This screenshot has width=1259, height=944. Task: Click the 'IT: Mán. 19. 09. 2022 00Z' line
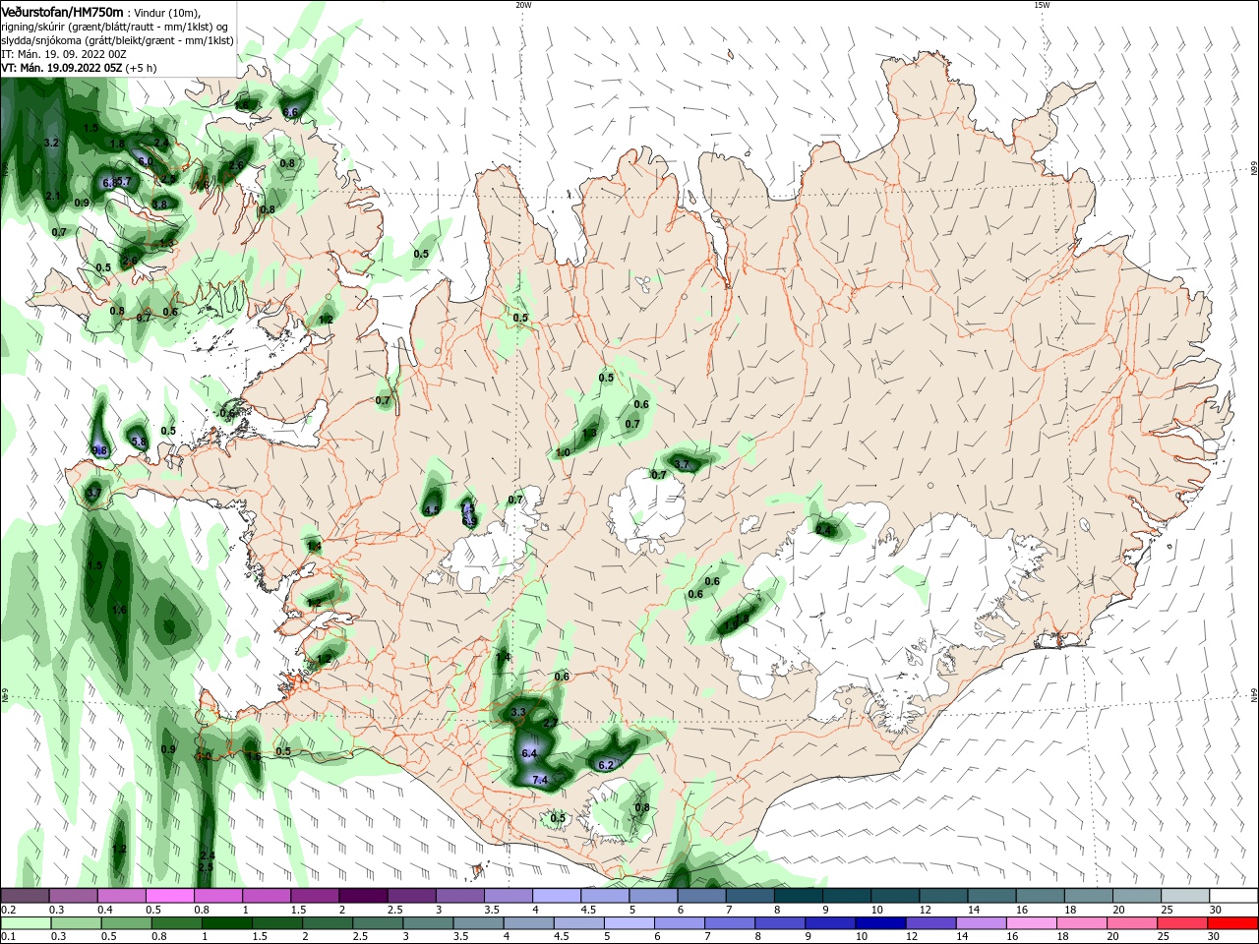pyautogui.click(x=63, y=54)
